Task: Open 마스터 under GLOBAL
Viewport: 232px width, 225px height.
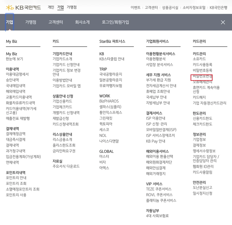Action: 104,157
